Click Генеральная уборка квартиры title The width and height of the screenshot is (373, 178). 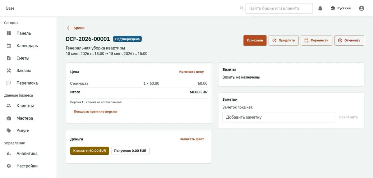coord(95,48)
